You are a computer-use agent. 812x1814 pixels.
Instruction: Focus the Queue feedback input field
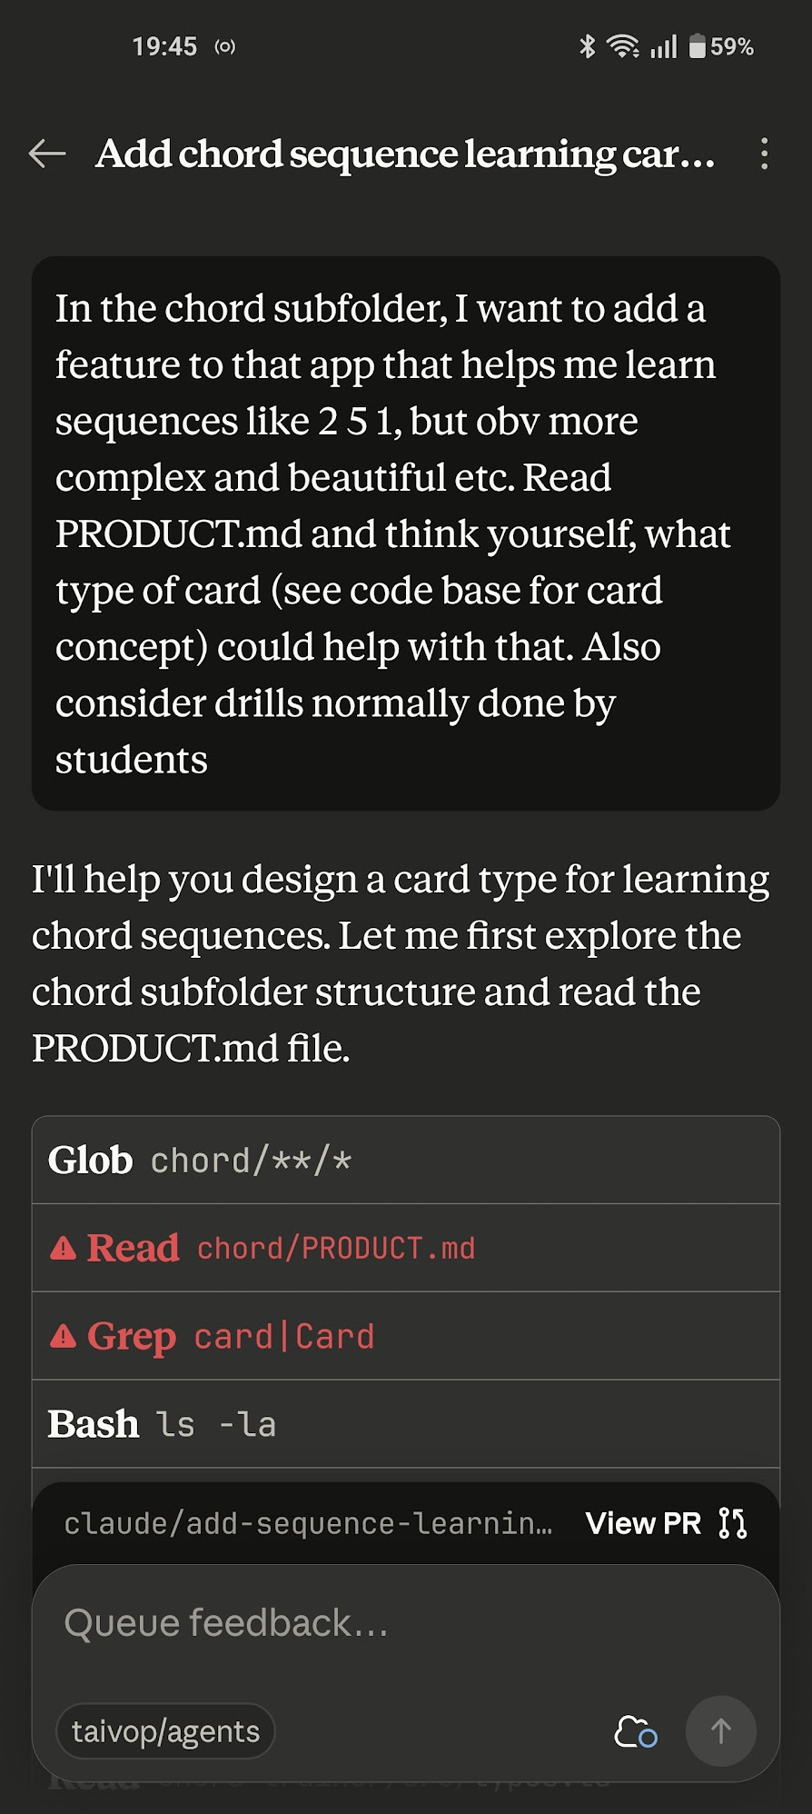point(405,1623)
